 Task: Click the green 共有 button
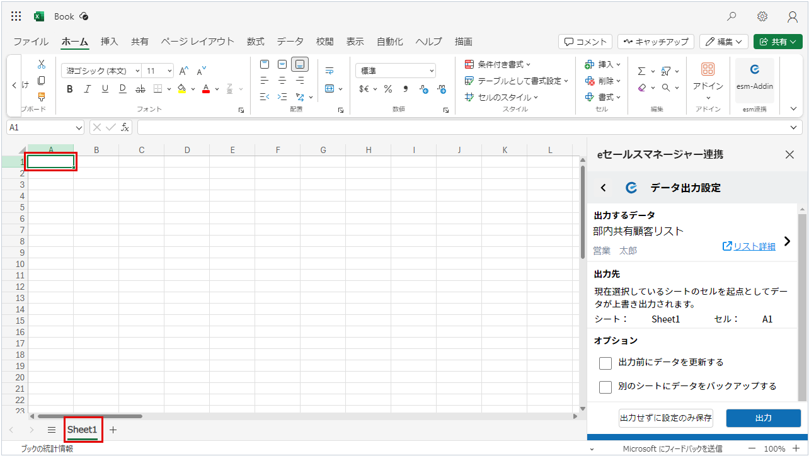[777, 42]
